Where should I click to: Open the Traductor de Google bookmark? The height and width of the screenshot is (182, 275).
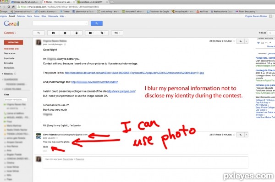(158, 11)
